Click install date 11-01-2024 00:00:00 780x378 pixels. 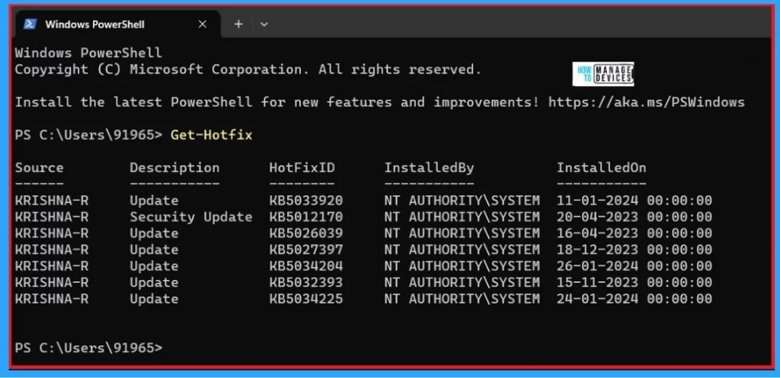pos(635,201)
